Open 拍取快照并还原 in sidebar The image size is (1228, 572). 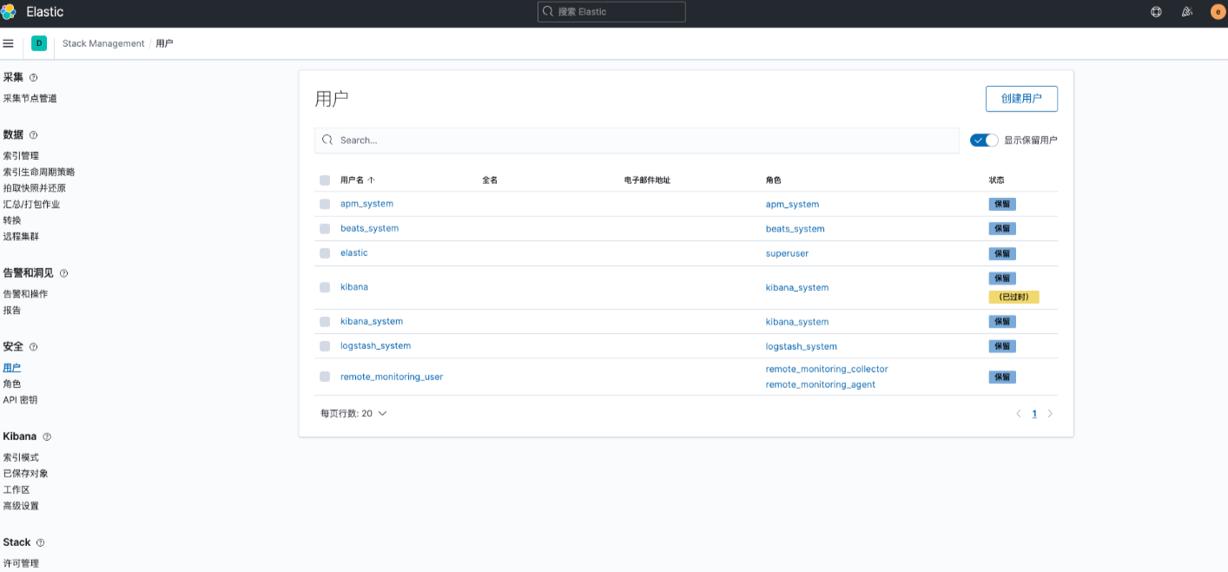coord(35,188)
